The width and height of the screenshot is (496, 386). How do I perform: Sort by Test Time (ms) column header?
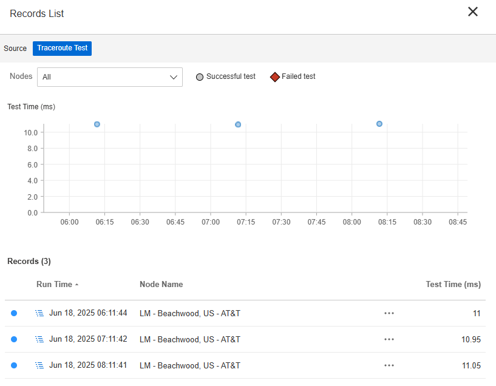click(453, 284)
